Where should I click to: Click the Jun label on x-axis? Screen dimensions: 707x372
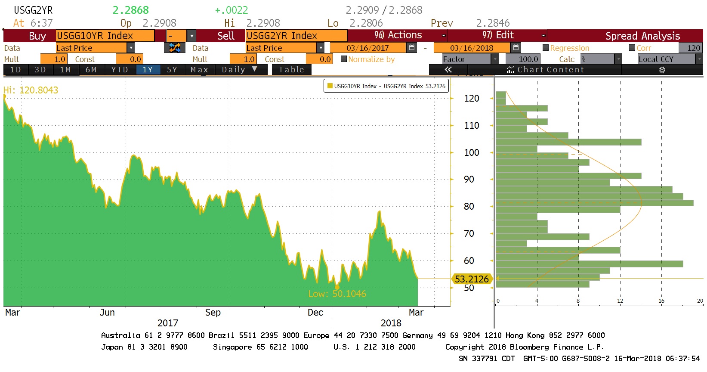(x=107, y=313)
